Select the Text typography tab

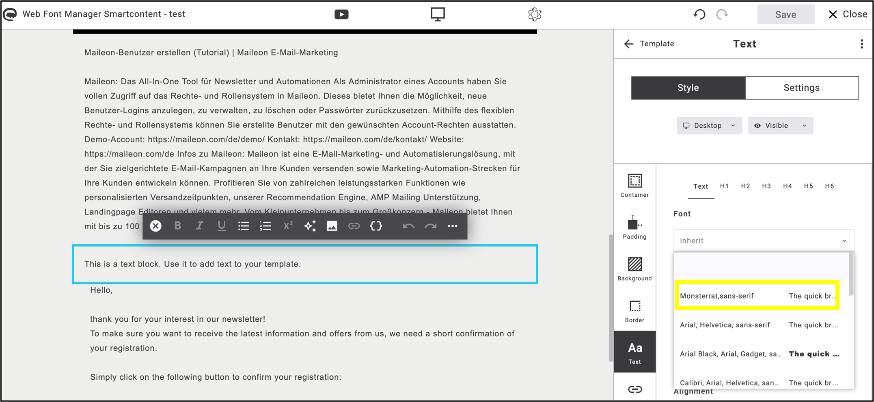(701, 187)
